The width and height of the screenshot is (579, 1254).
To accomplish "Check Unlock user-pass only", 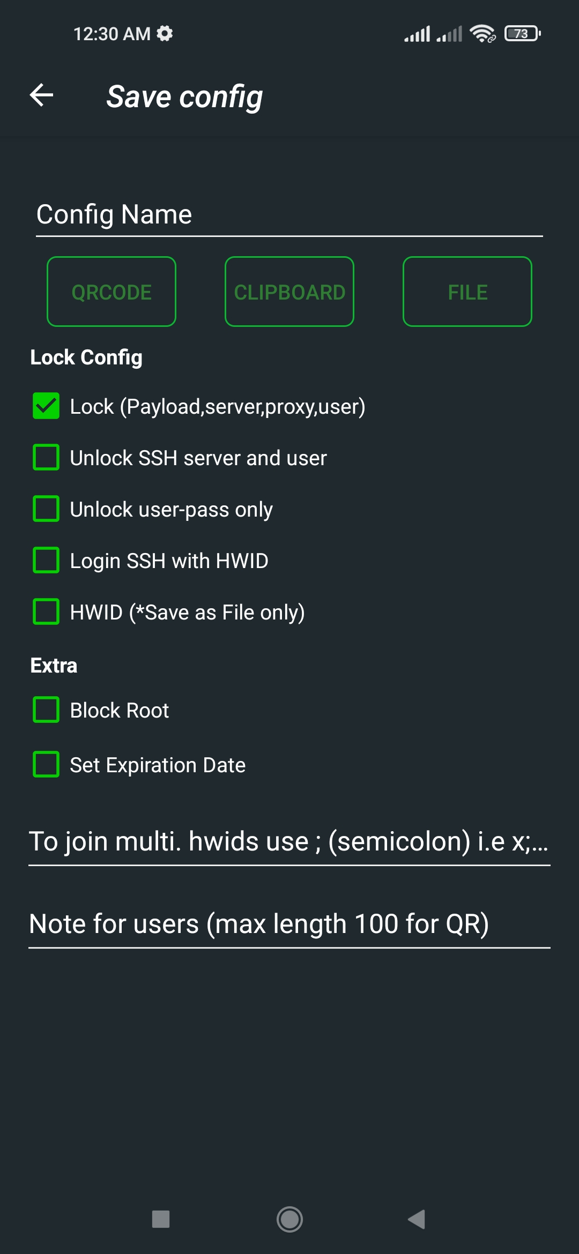I will [46, 509].
